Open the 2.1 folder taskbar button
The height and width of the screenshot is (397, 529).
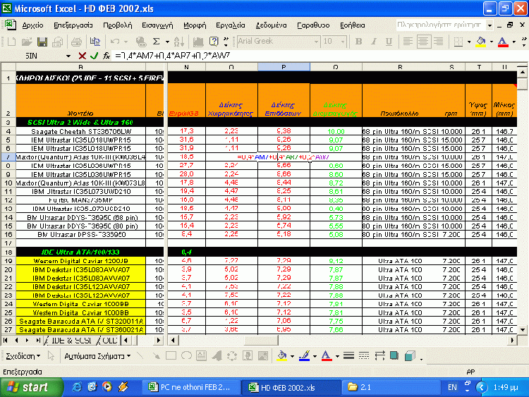tap(391, 387)
